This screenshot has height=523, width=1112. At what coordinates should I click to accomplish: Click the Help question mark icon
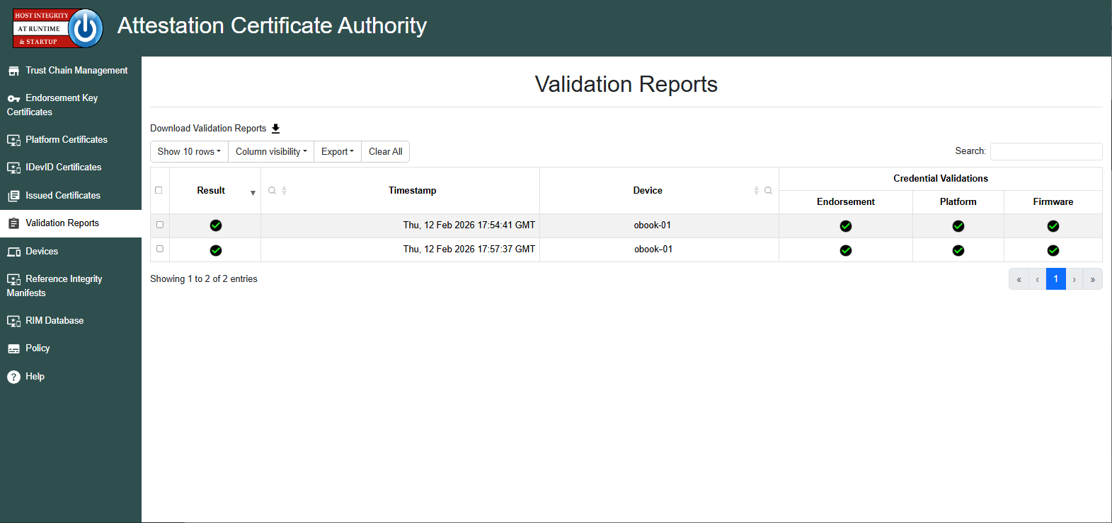click(x=13, y=377)
